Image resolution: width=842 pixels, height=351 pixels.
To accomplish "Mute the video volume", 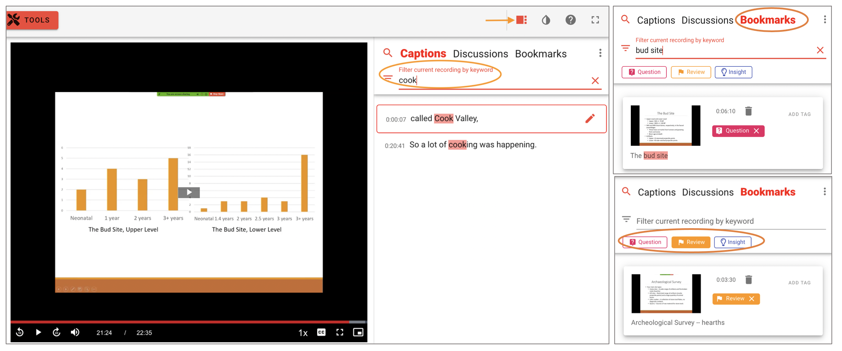I will coord(75,332).
